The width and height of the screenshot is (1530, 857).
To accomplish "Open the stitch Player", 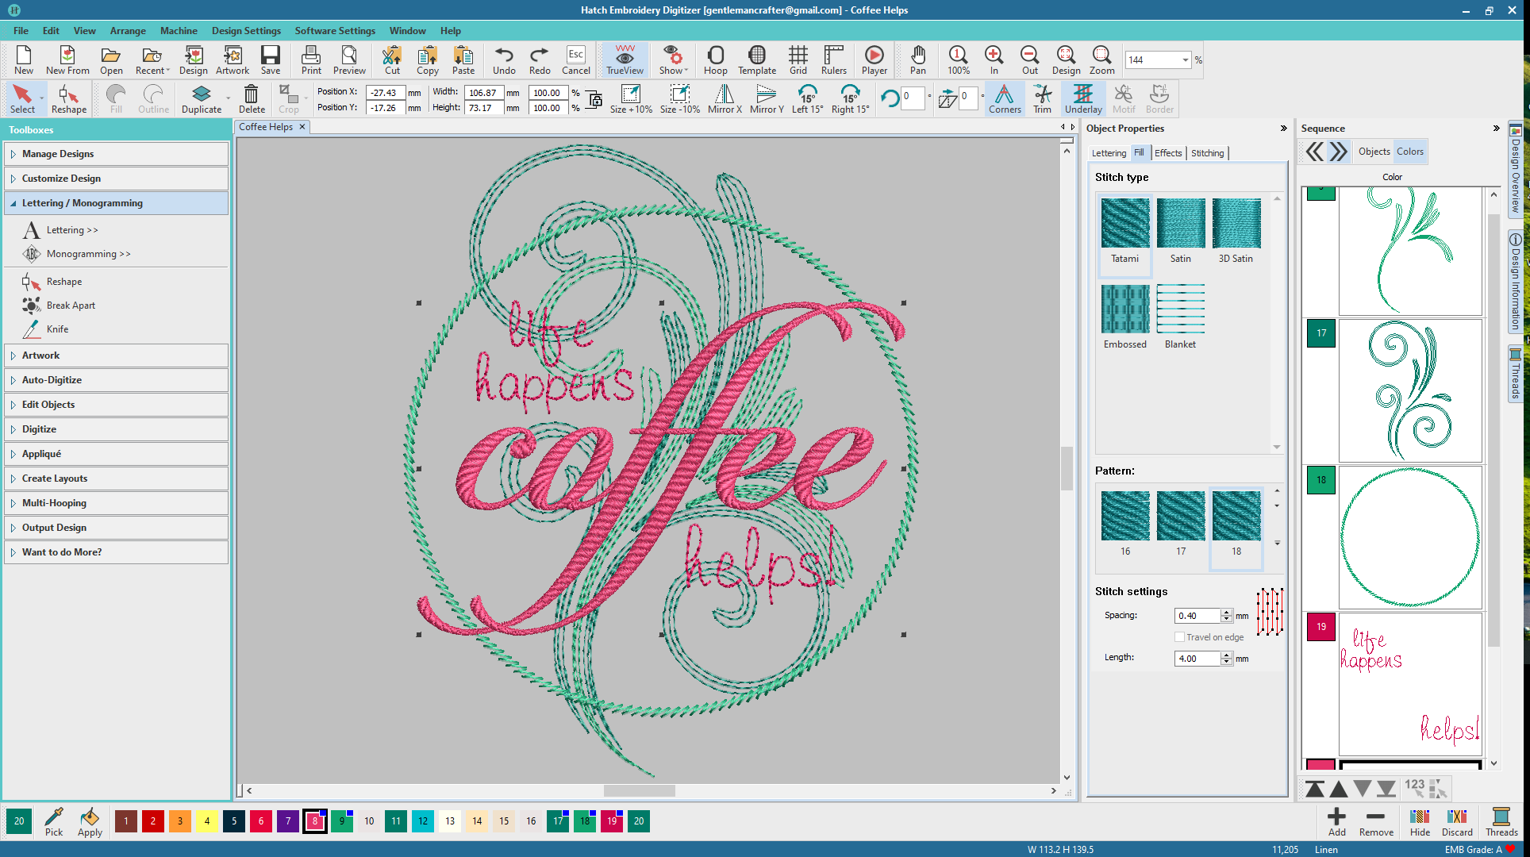I will 874,60.
